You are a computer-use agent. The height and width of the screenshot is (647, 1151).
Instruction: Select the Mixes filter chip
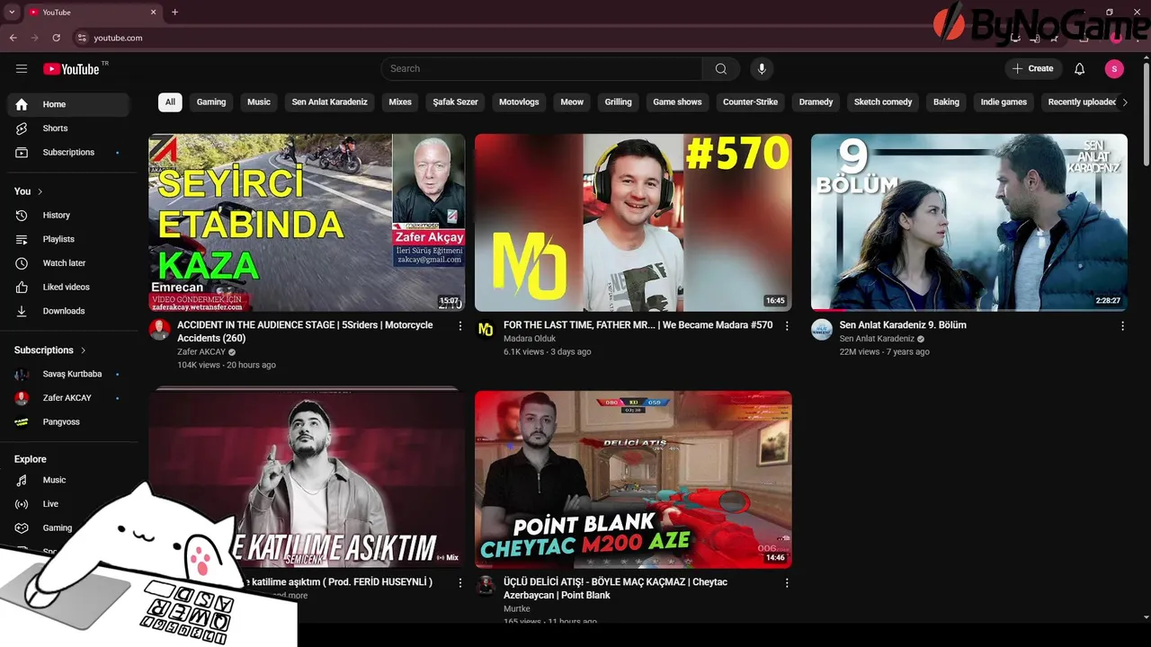point(400,102)
